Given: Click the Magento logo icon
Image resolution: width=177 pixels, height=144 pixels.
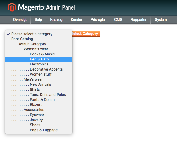Looking at the screenshot, I should coord(12,7).
